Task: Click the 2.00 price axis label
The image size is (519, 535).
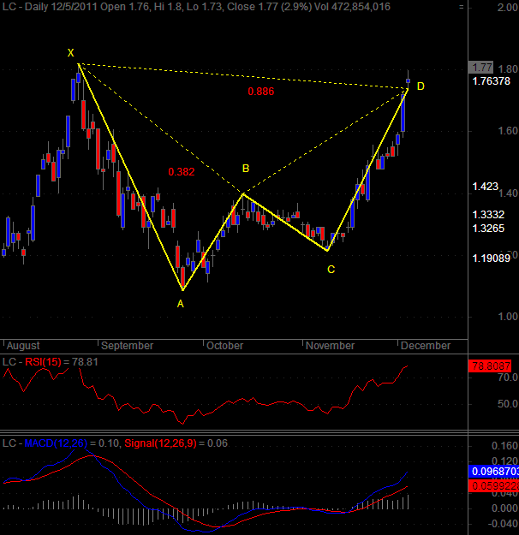Action: tap(508, 8)
